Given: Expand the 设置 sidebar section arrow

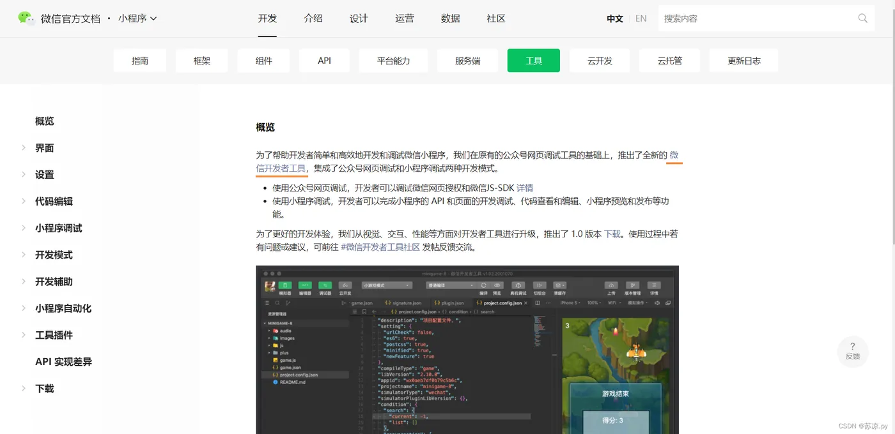Looking at the screenshot, I should coord(24,174).
